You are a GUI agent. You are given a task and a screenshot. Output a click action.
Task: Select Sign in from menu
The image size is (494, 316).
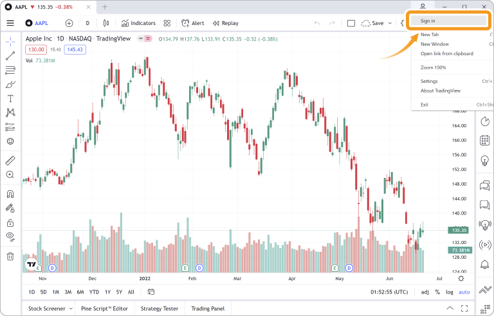click(448, 21)
